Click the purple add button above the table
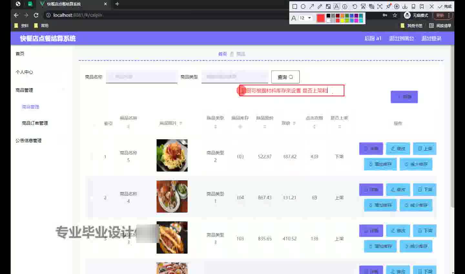This screenshot has height=274, width=465. 404,97
